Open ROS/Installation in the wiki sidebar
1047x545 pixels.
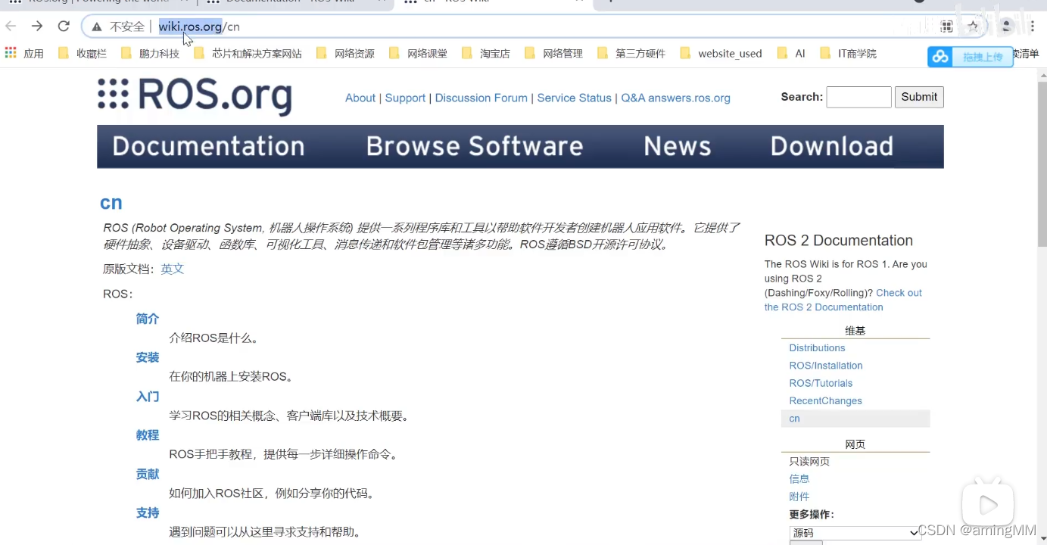tap(826, 366)
